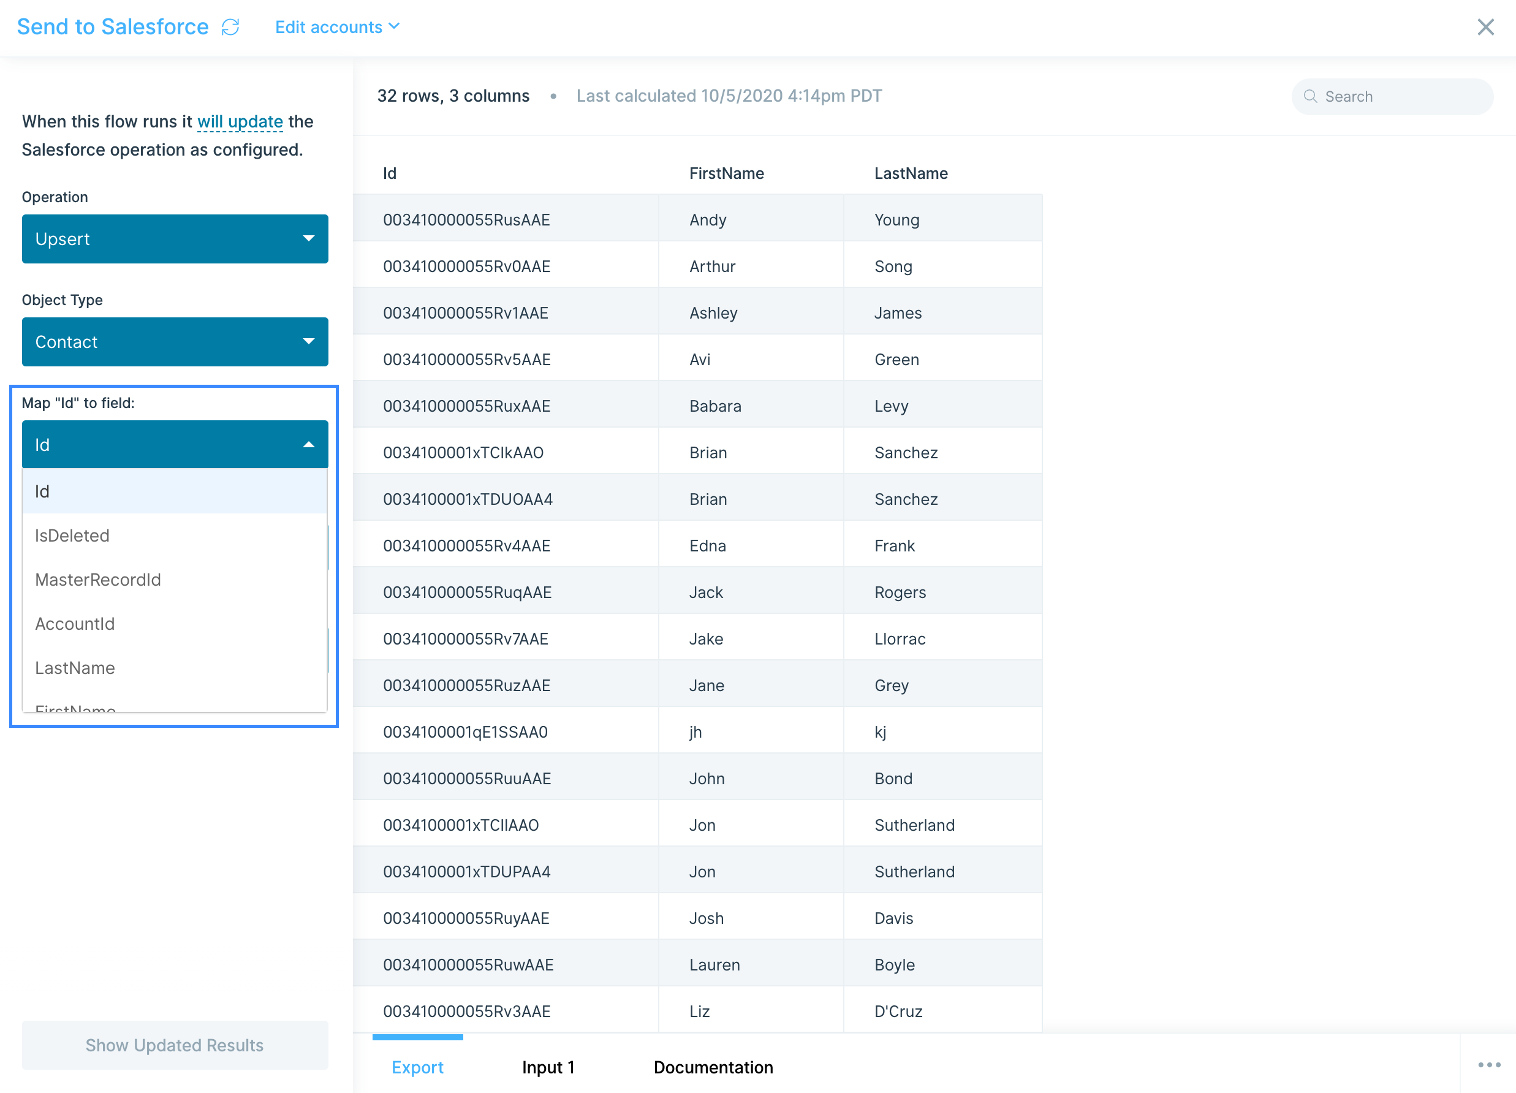1516x1093 pixels.
Task: Switch to the Input 1 tab
Action: point(548,1067)
